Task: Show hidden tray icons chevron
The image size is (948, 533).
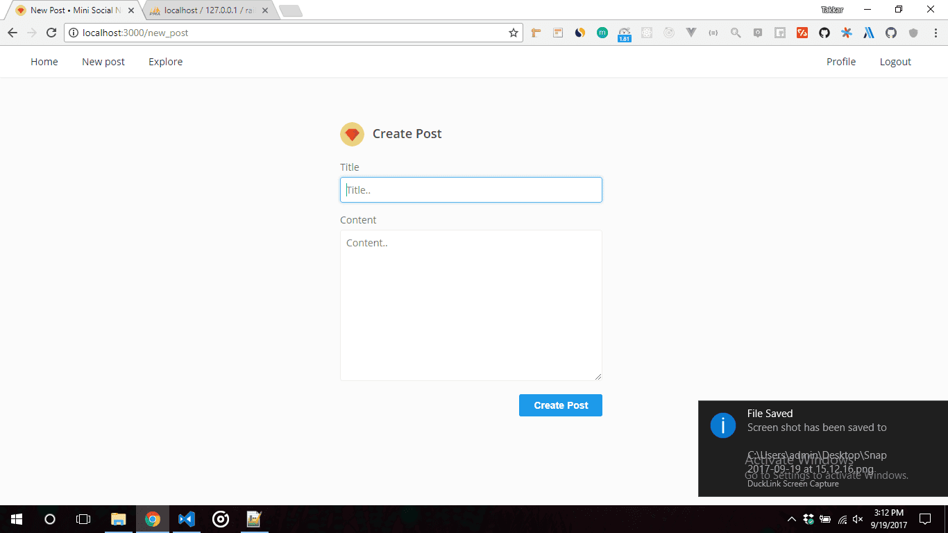Action: [x=792, y=519]
